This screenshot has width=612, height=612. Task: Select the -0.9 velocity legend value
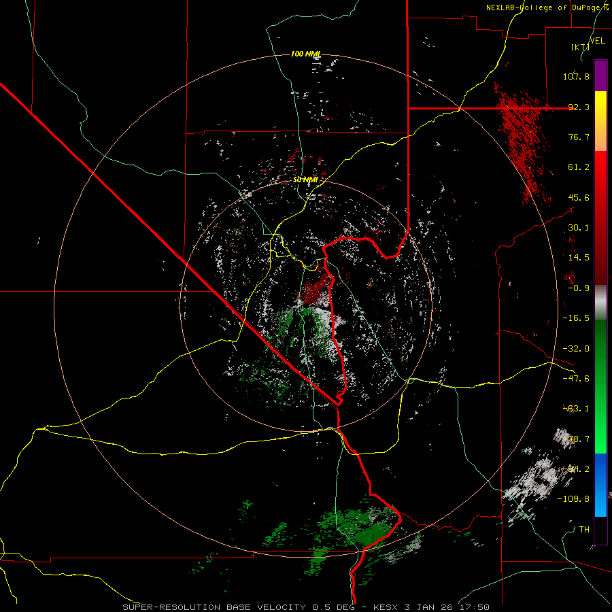tap(579, 288)
